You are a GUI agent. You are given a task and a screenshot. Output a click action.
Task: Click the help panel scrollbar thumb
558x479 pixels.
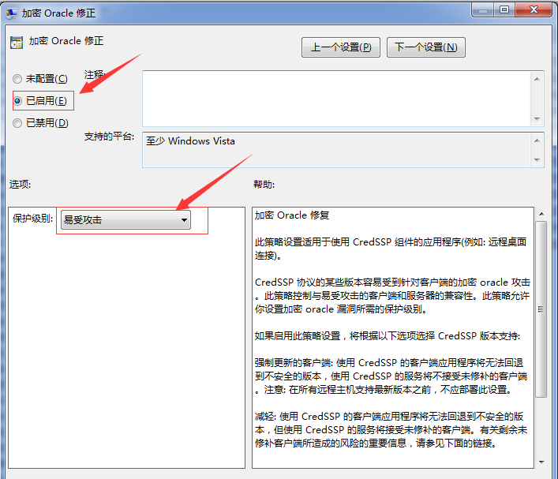click(541, 309)
